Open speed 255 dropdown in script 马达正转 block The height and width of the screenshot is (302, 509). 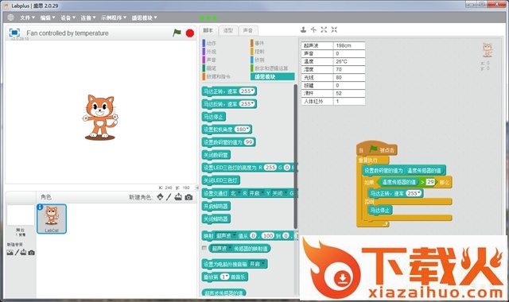[419, 193]
